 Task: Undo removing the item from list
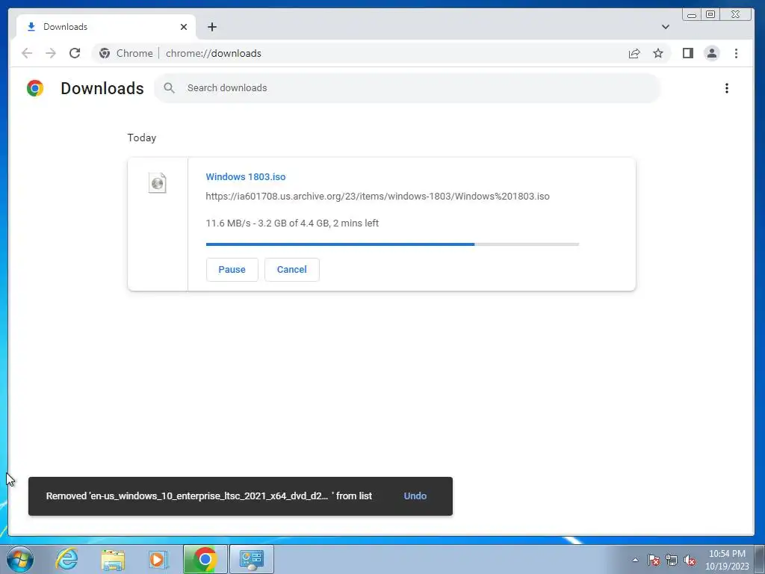click(x=415, y=496)
